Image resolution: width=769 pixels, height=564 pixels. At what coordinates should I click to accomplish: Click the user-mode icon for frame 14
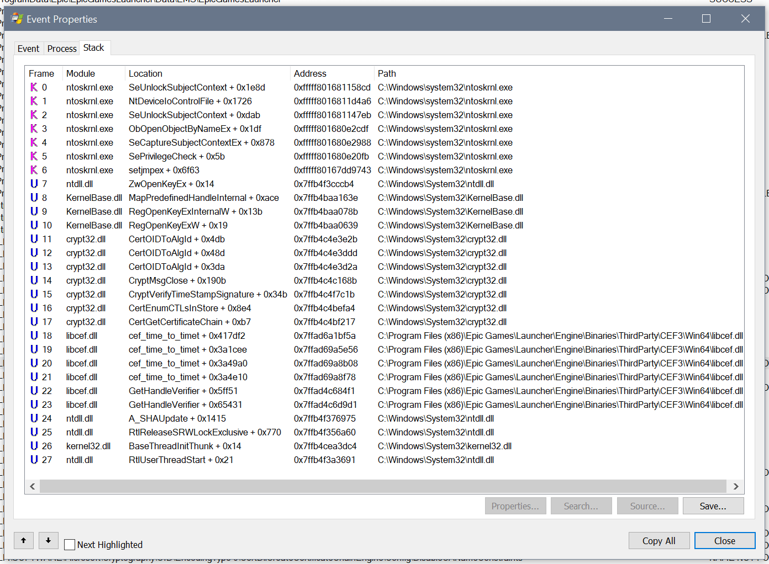click(34, 280)
